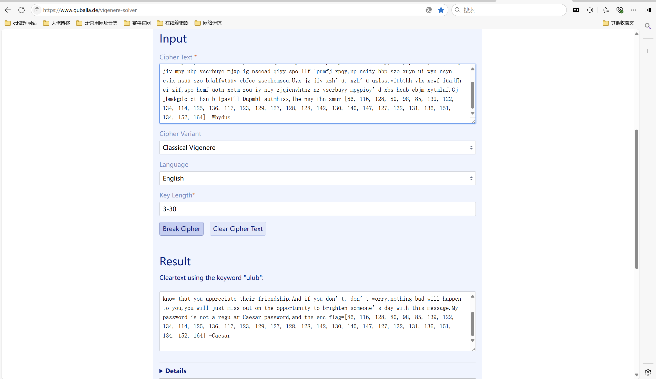Add sidebar app with plus icon
The width and height of the screenshot is (656, 379).
pos(648,51)
